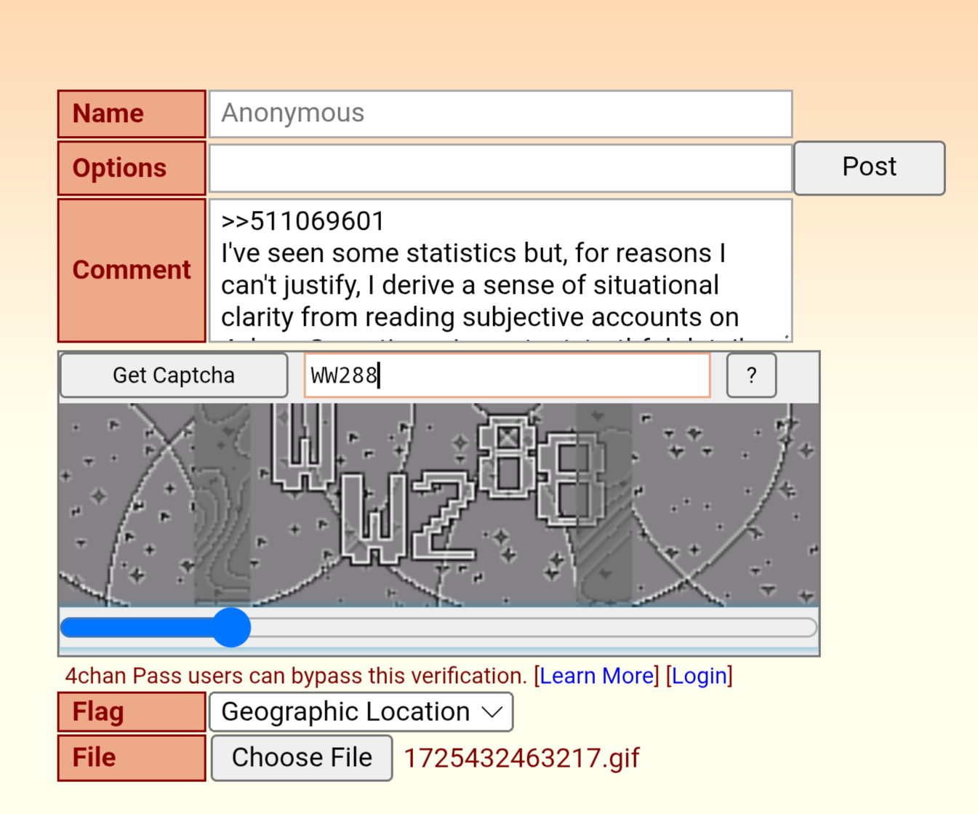Click the Name label cell
This screenshot has width=978, height=814.
coord(132,113)
